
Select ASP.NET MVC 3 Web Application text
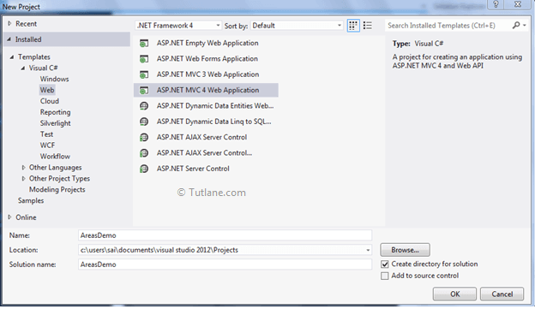pyautogui.click(x=207, y=74)
